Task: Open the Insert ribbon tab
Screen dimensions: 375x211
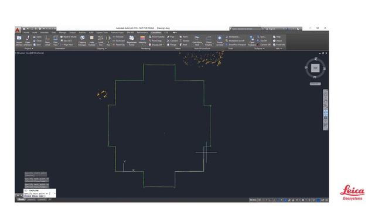Action: (x=35, y=33)
